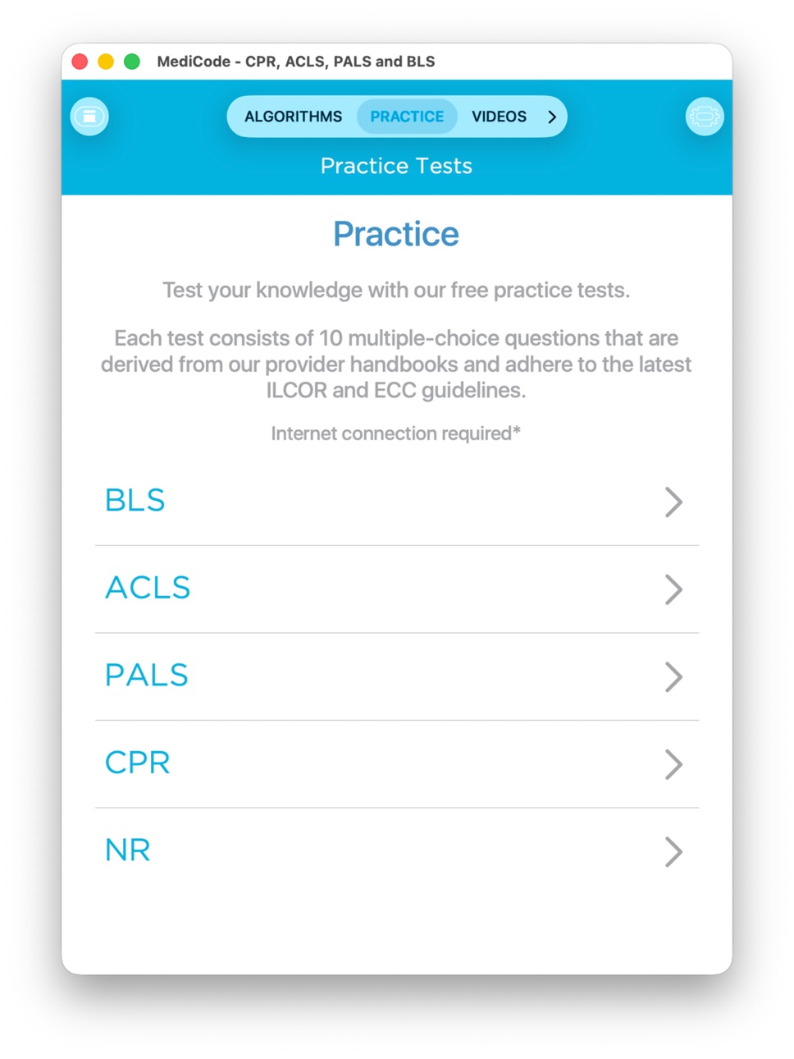This screenshot has width=794, height=1059.
Task: Click the chevron in the BLS row
Action: [673, 502]
